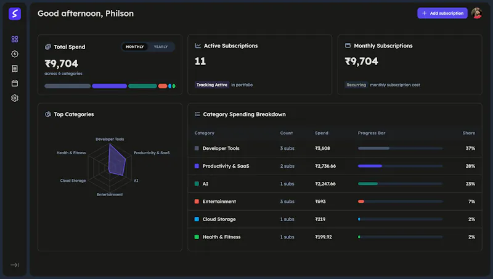Click the green Health & Fitness color square
This screenshot has width=493, height=279.
pyautogui.click(x=197, y=237)
